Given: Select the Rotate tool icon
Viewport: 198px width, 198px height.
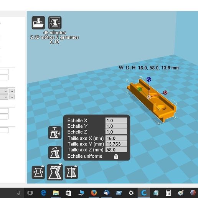Looking at the screenshot, I should 38,172.
